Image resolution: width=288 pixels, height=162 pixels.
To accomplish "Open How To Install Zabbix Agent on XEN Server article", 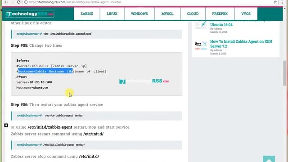I will 241,44.
